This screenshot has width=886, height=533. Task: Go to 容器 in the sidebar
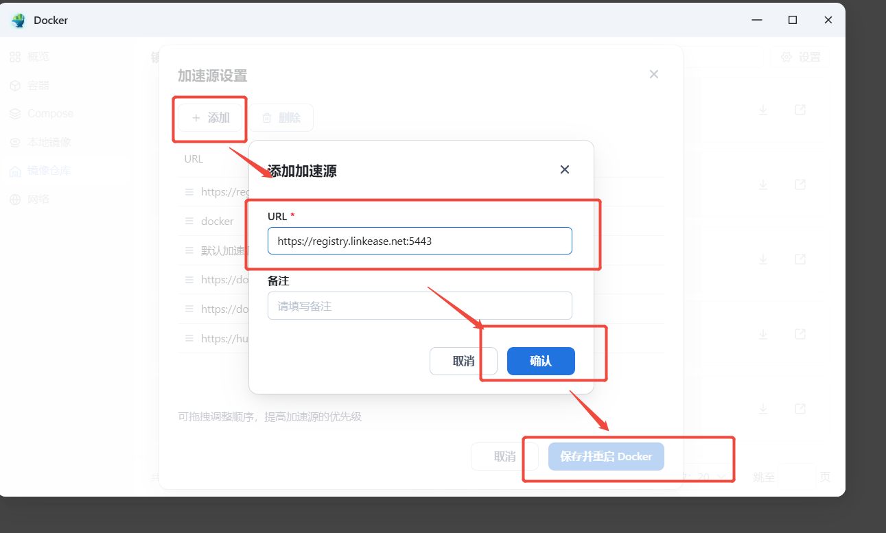point(38,86)
